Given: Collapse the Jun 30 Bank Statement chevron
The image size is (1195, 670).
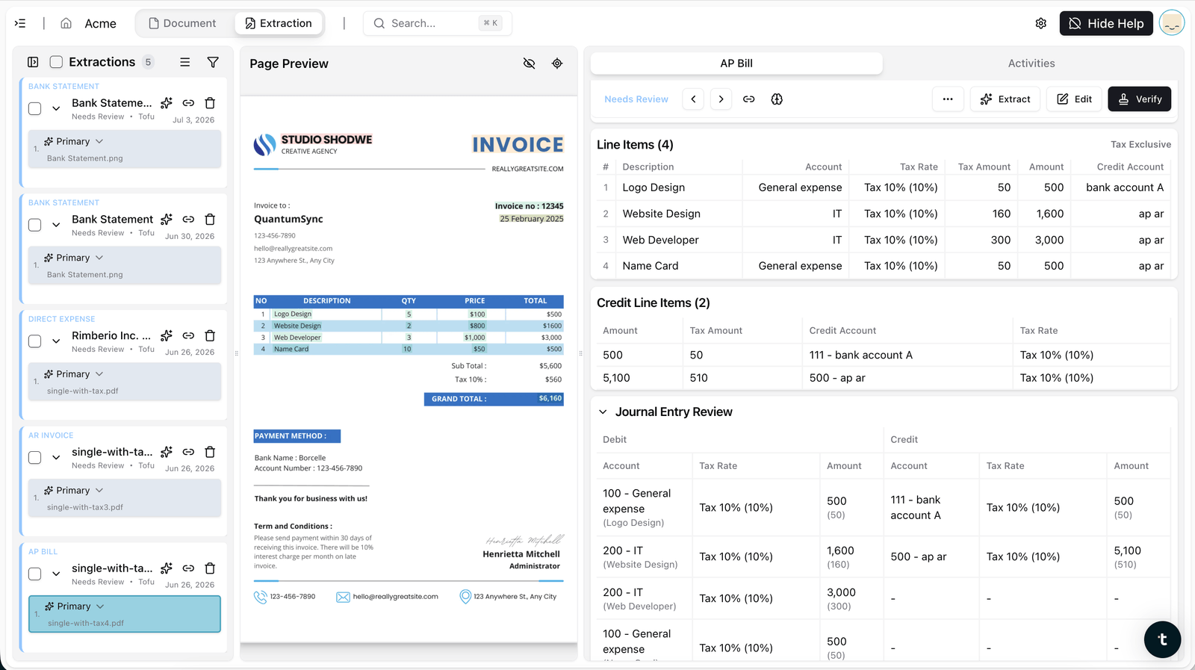Looking at the screenshot, I should click(56, 225).
